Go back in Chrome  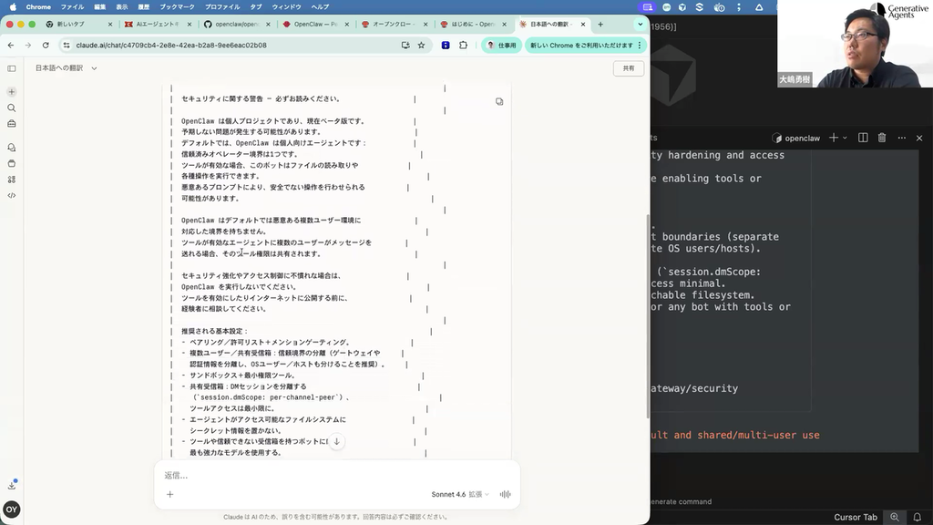(x=11, y=46)
